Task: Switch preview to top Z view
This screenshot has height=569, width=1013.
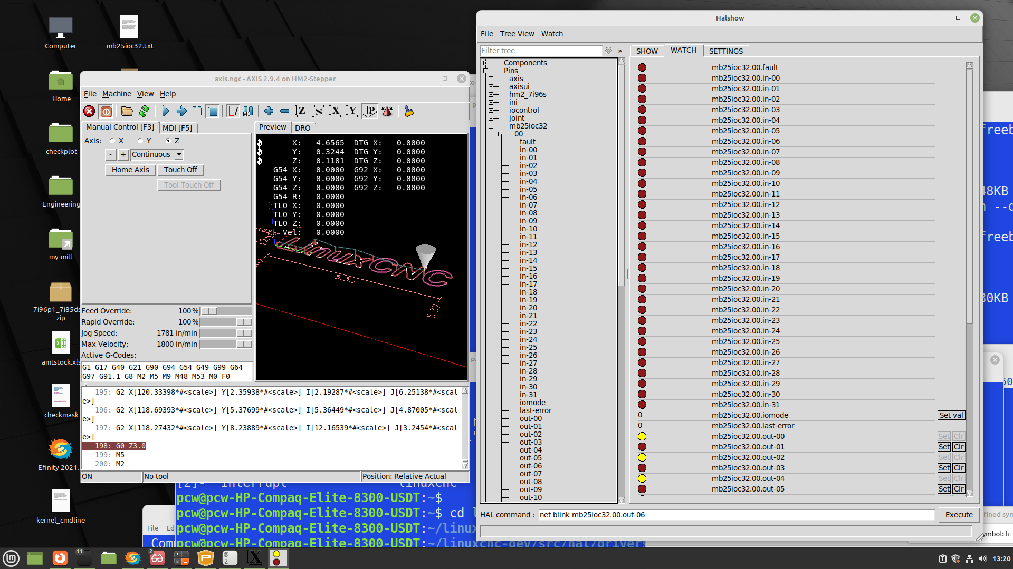Action: click(301, 111)
